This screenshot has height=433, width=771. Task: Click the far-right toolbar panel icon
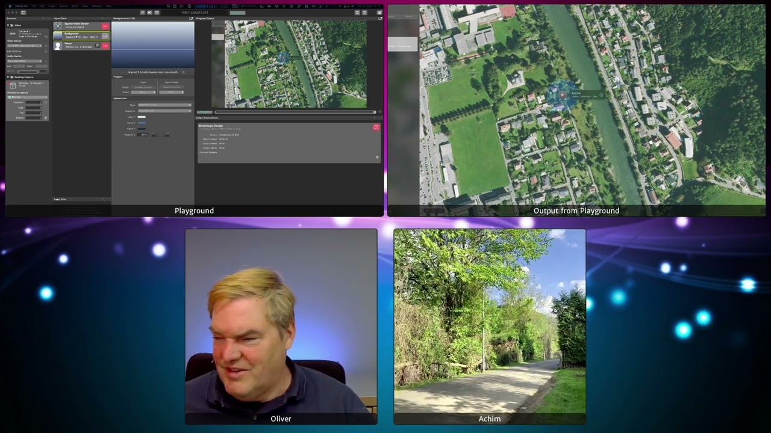(379, 12)
